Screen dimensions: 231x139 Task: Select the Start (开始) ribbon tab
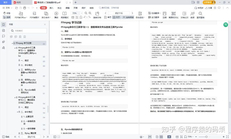43,8
